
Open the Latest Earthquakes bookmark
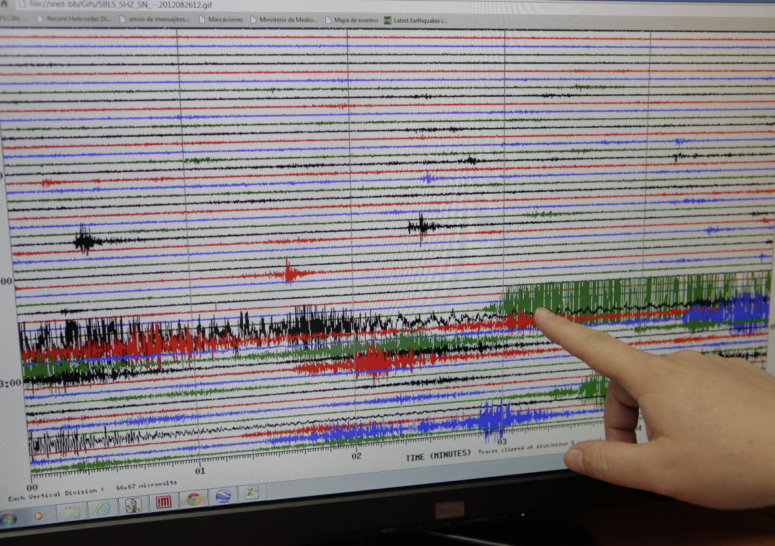coord(416,21)
